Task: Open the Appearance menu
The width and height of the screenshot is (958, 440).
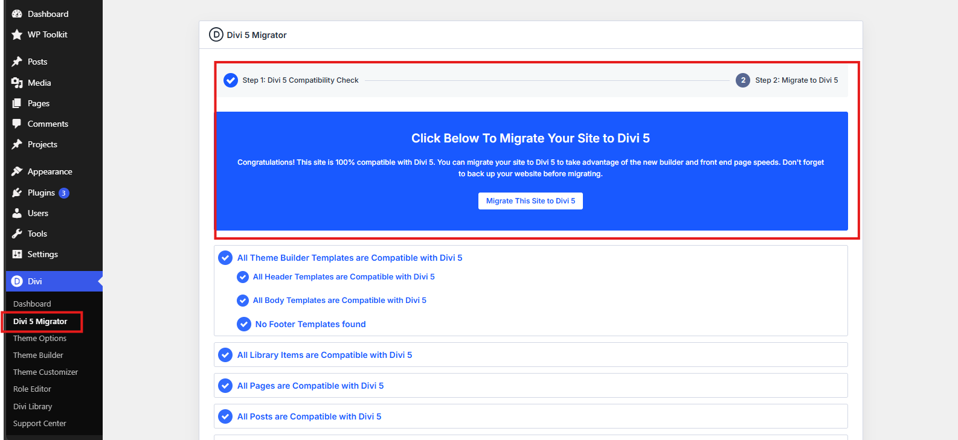Action: (x=54, y=171)
